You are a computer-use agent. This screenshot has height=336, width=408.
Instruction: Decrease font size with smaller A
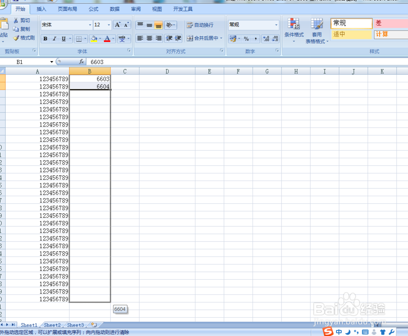pyautogui.click(x=126, y=25)
